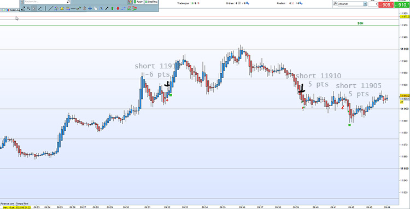Click the red triangle pattern tool

click(x=134, y=8)
